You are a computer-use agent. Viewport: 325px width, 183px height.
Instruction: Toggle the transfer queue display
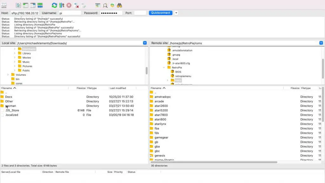pos(40,5)
